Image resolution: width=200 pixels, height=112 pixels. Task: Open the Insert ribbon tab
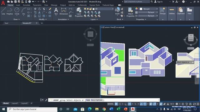pos(18,5)
